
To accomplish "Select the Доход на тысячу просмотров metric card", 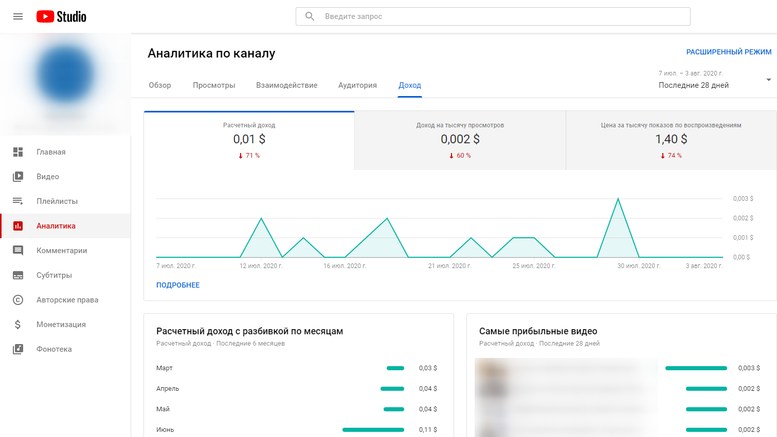I will tap(460, 140).
